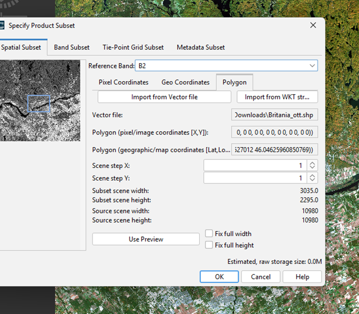Decrease Scene step X with down arrow
The width and height of the screenshot is (359, 314).
(312, 167)
